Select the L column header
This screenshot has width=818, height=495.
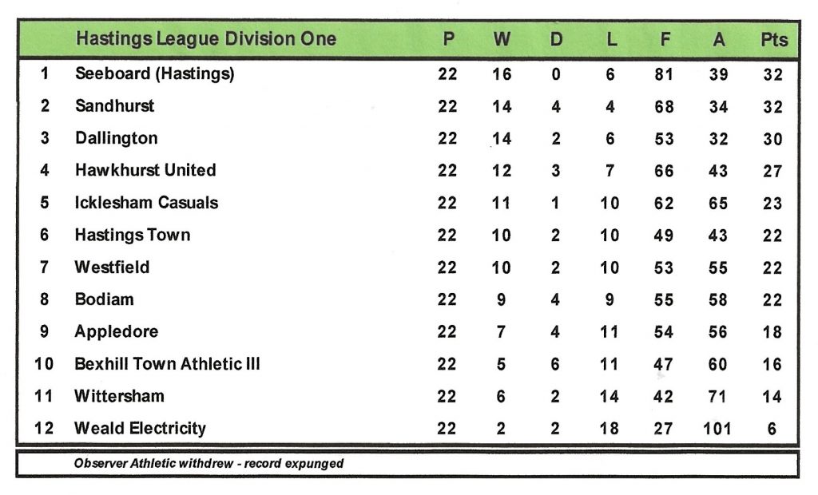pos(610,40)
